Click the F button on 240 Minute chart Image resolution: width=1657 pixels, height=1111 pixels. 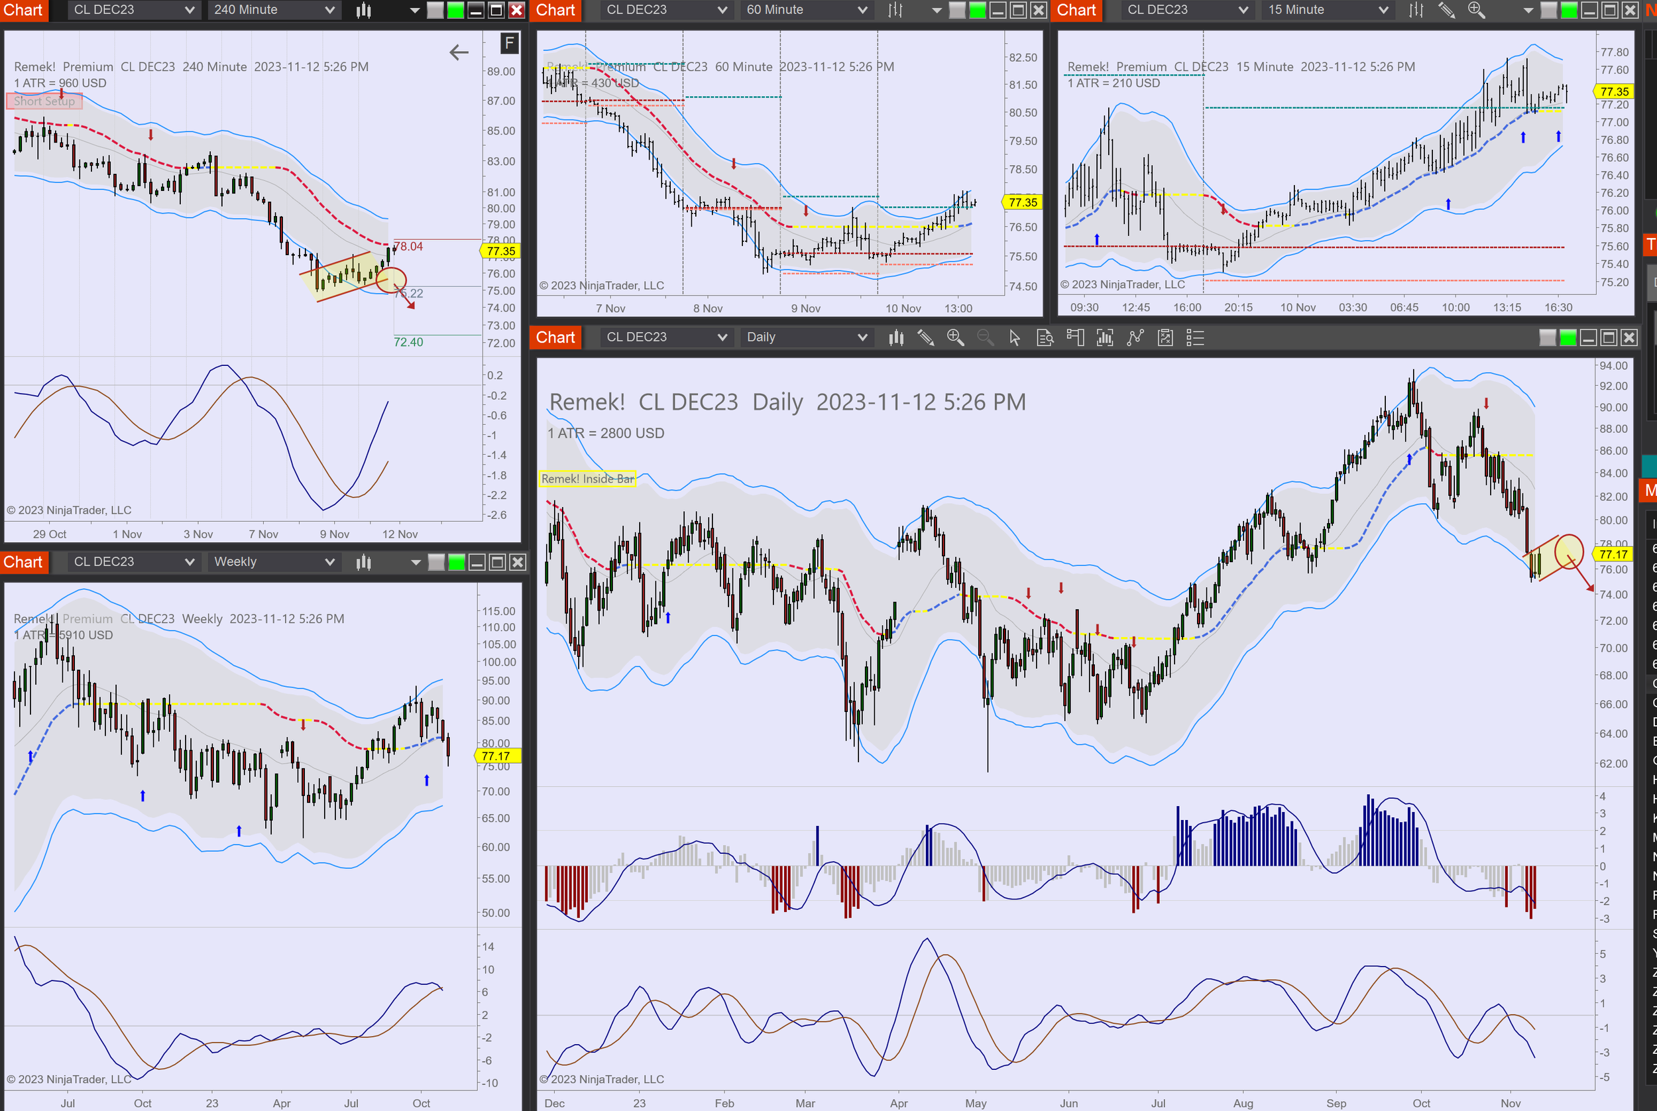(x=508, y=44)
